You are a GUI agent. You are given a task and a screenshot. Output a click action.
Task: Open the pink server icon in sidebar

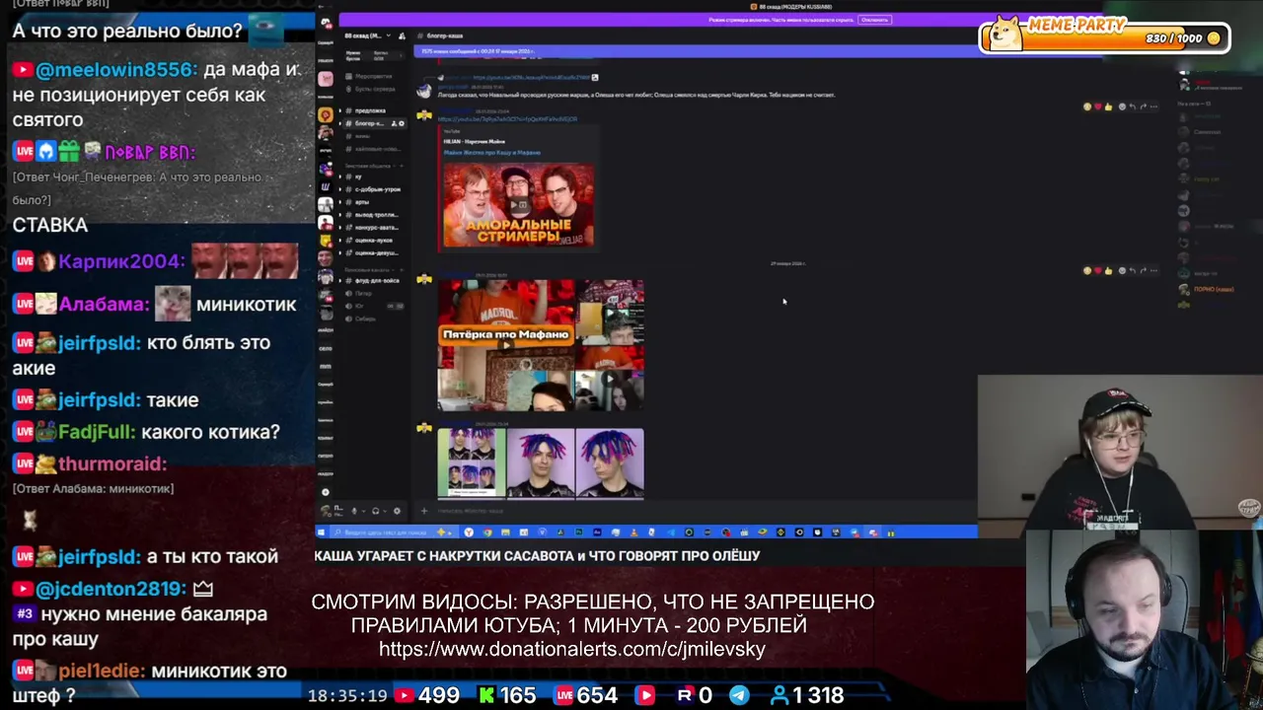(326, 79)
